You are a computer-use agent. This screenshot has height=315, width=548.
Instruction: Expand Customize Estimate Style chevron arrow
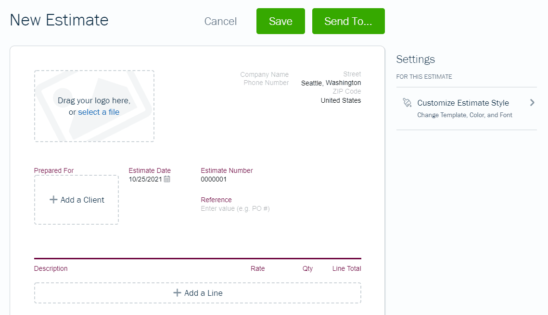(532, 103)
